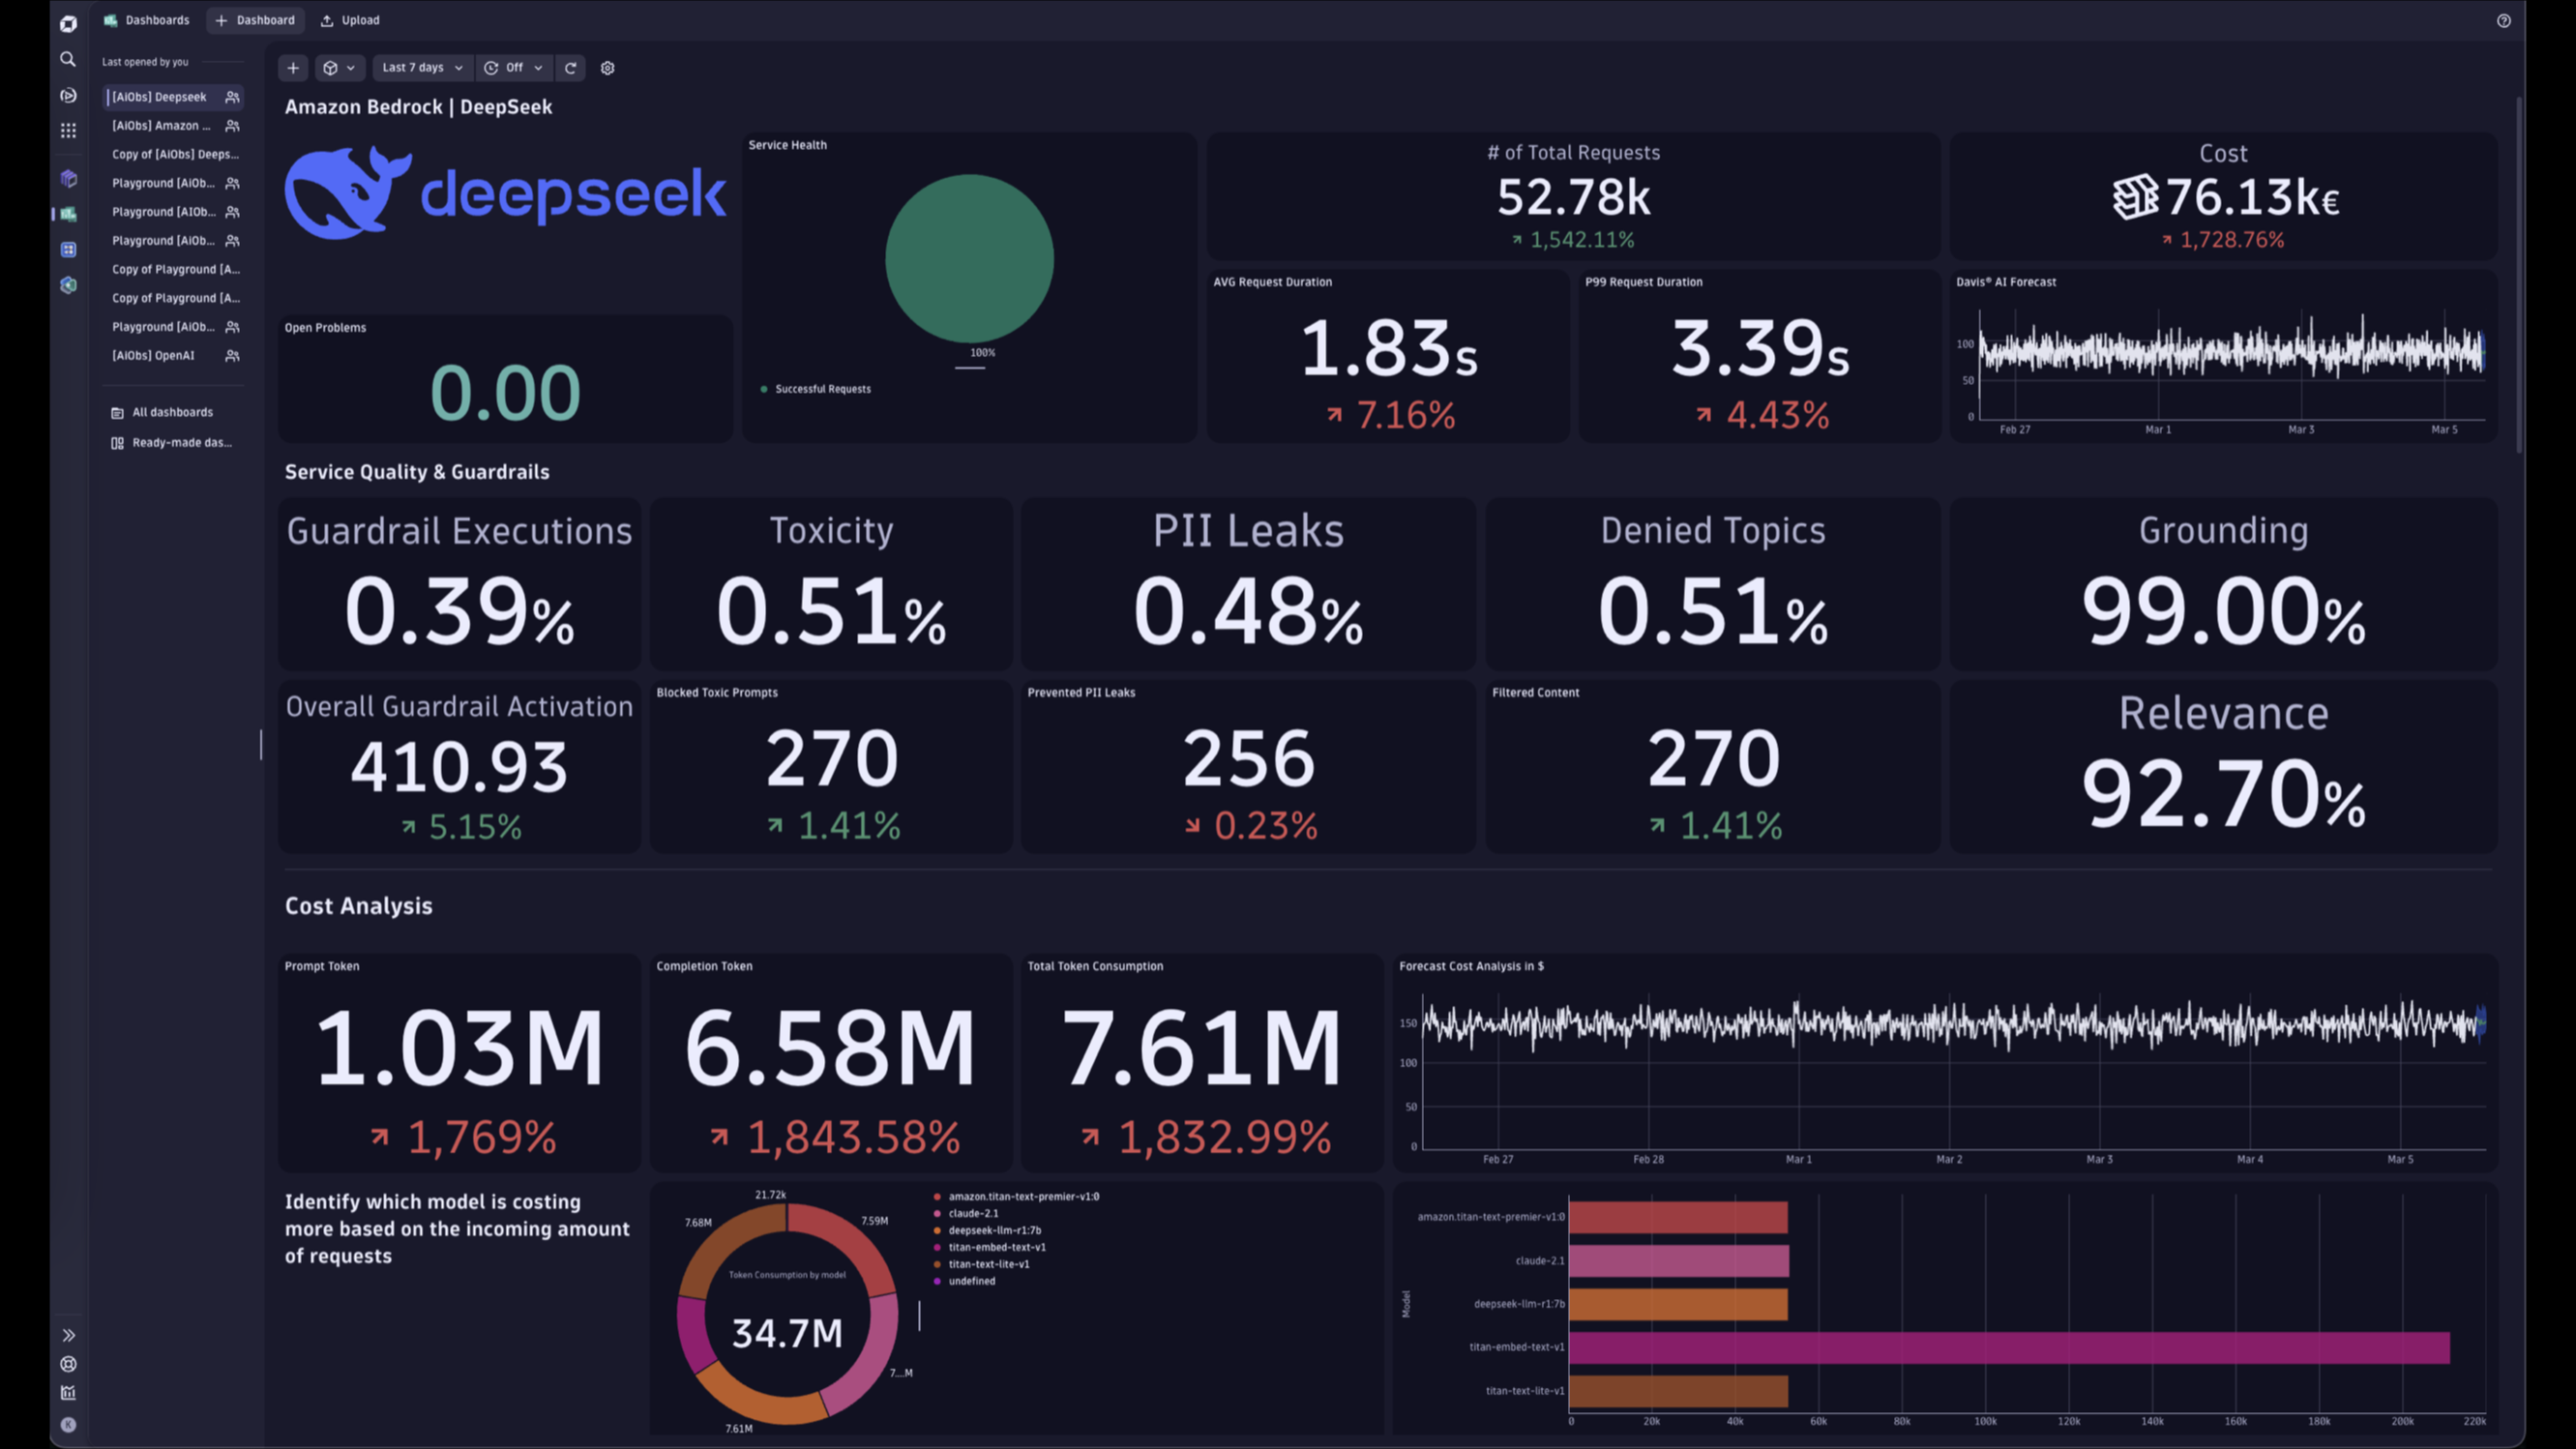Viewport: 2576px width, 1449px height.
Task: Open the Dynatrace home logo
Action: [x=68, y=23]
